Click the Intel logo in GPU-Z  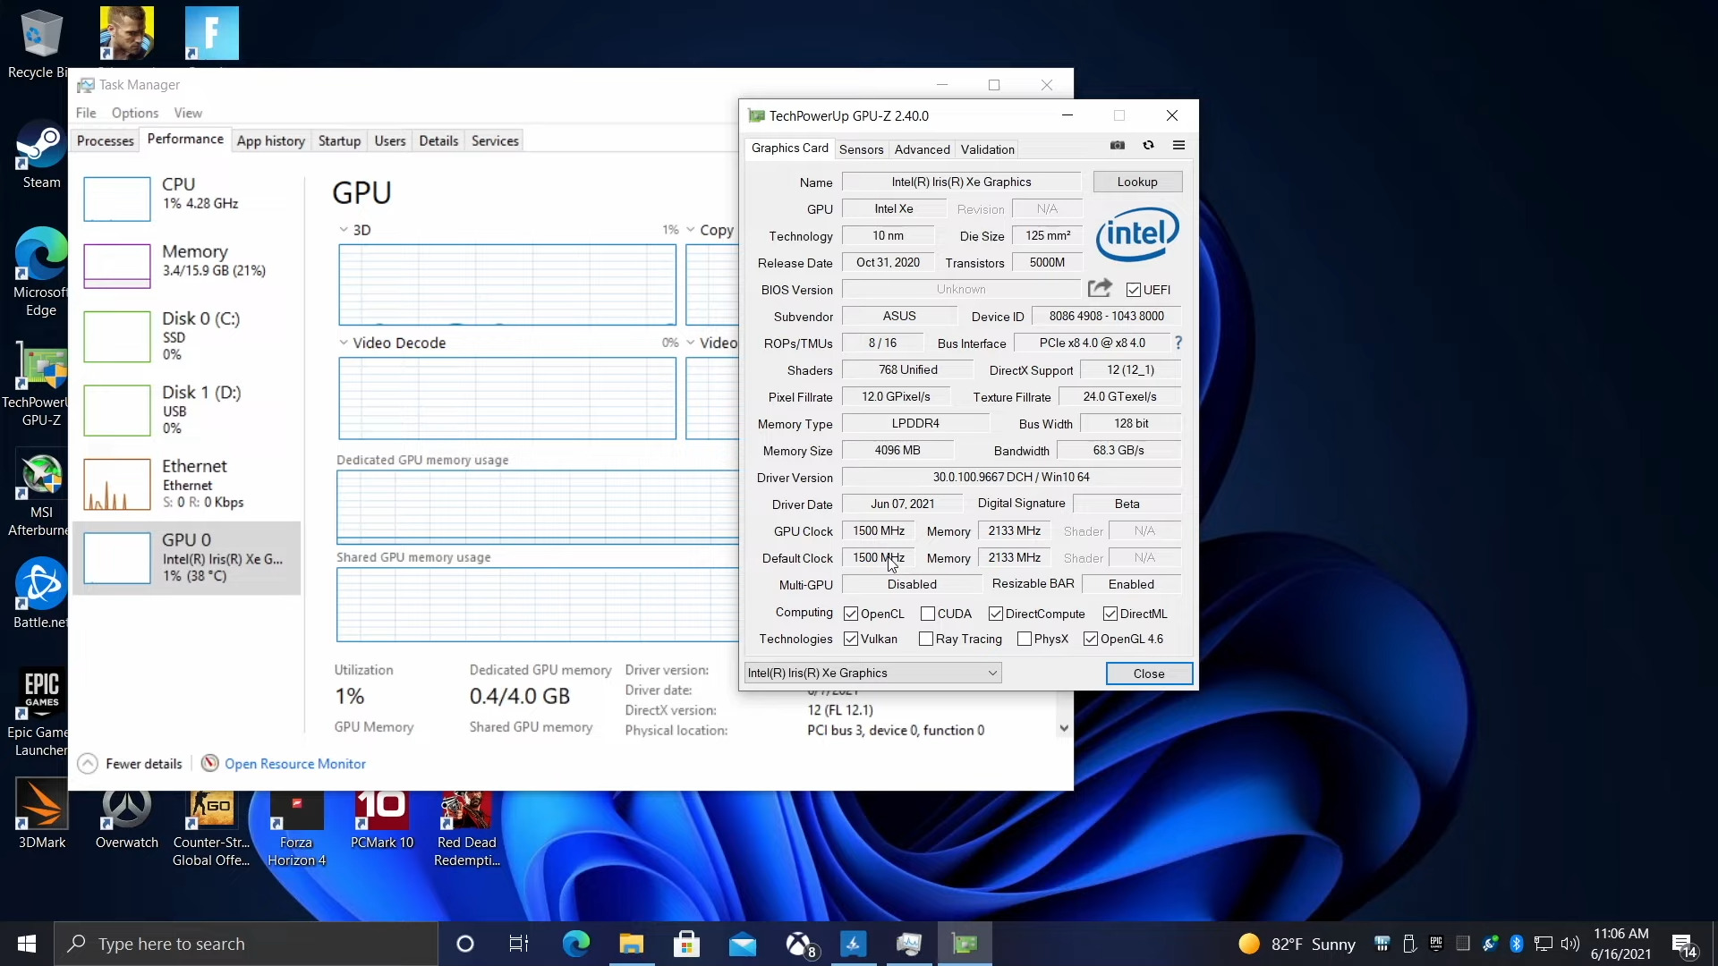tap(1137, 234)
